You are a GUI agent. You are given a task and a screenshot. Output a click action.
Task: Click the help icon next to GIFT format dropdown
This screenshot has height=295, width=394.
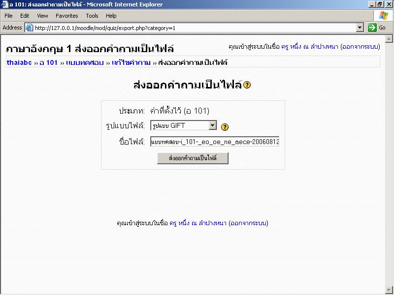pos(225,127)
